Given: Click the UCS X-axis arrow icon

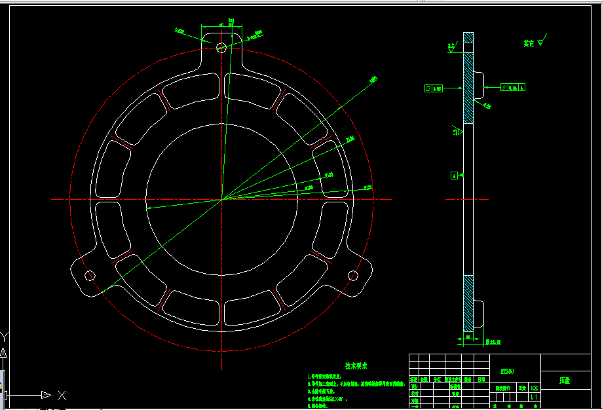Looking at the screenshot, I should 46,395.
